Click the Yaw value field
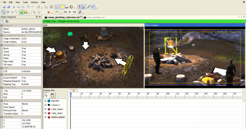246x129 pixels. [x=31, y=91]
